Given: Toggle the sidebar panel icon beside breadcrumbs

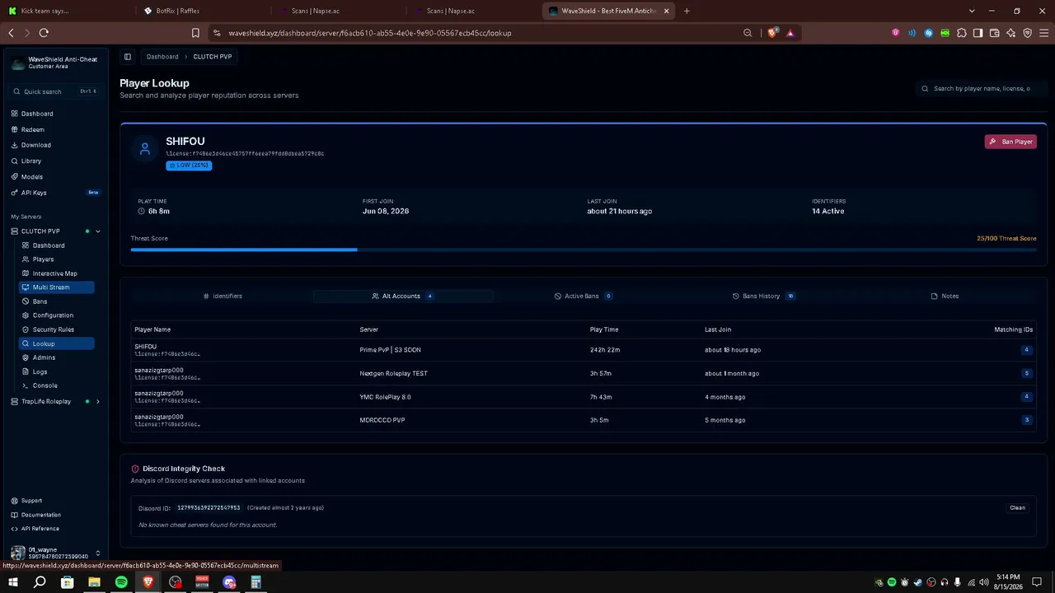Looking at the screenshot, I should [128, 57].
